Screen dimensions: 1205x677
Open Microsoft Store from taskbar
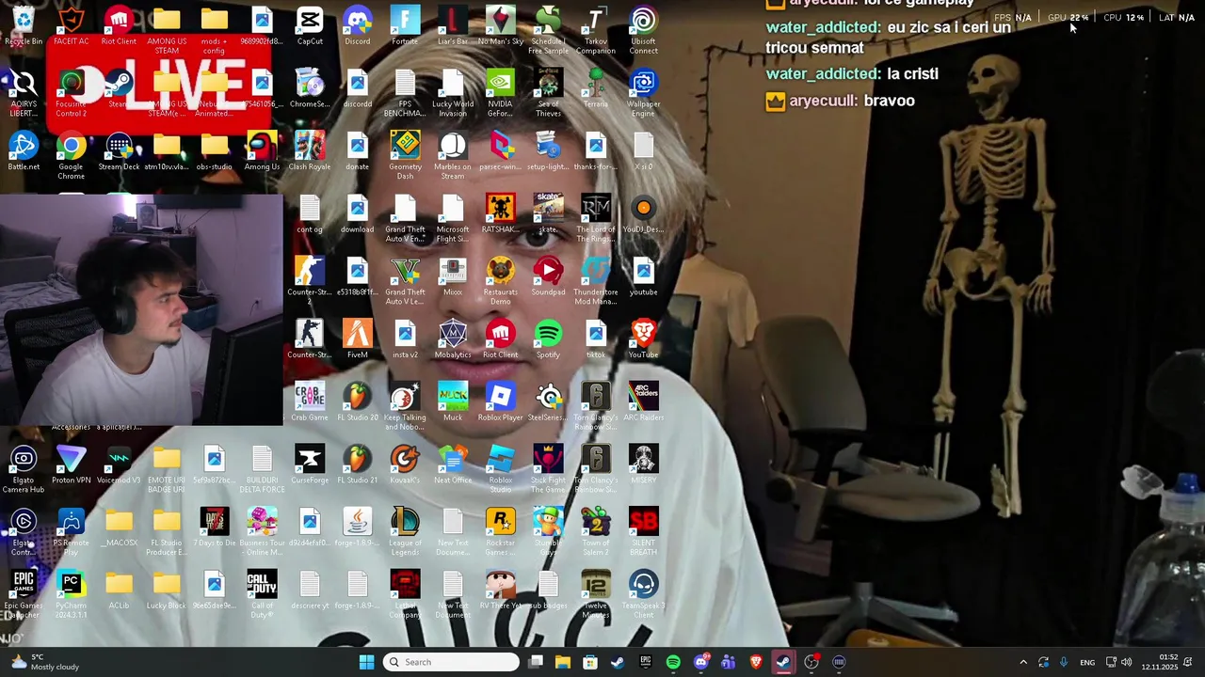(590, 662)
